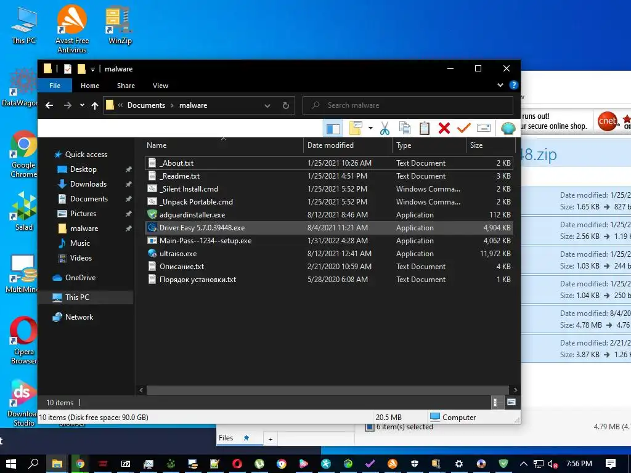Select the _Unpack Portable.cmd file
Screen dimensions: 631x473
coord(329,202)
